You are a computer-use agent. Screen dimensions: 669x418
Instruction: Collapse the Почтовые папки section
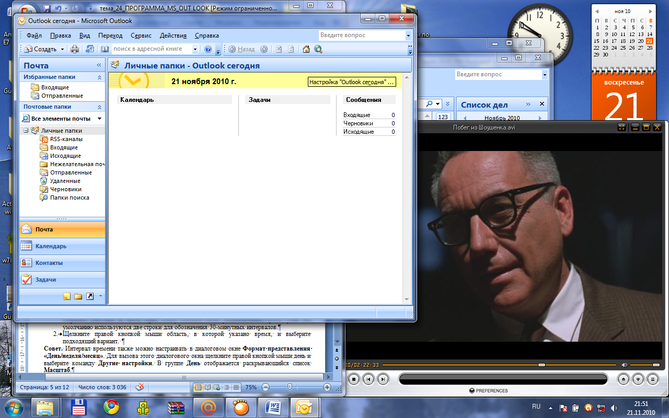point(100,107)
